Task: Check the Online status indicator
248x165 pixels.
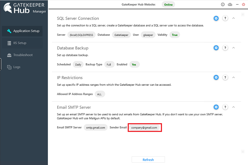Action: 168,4
